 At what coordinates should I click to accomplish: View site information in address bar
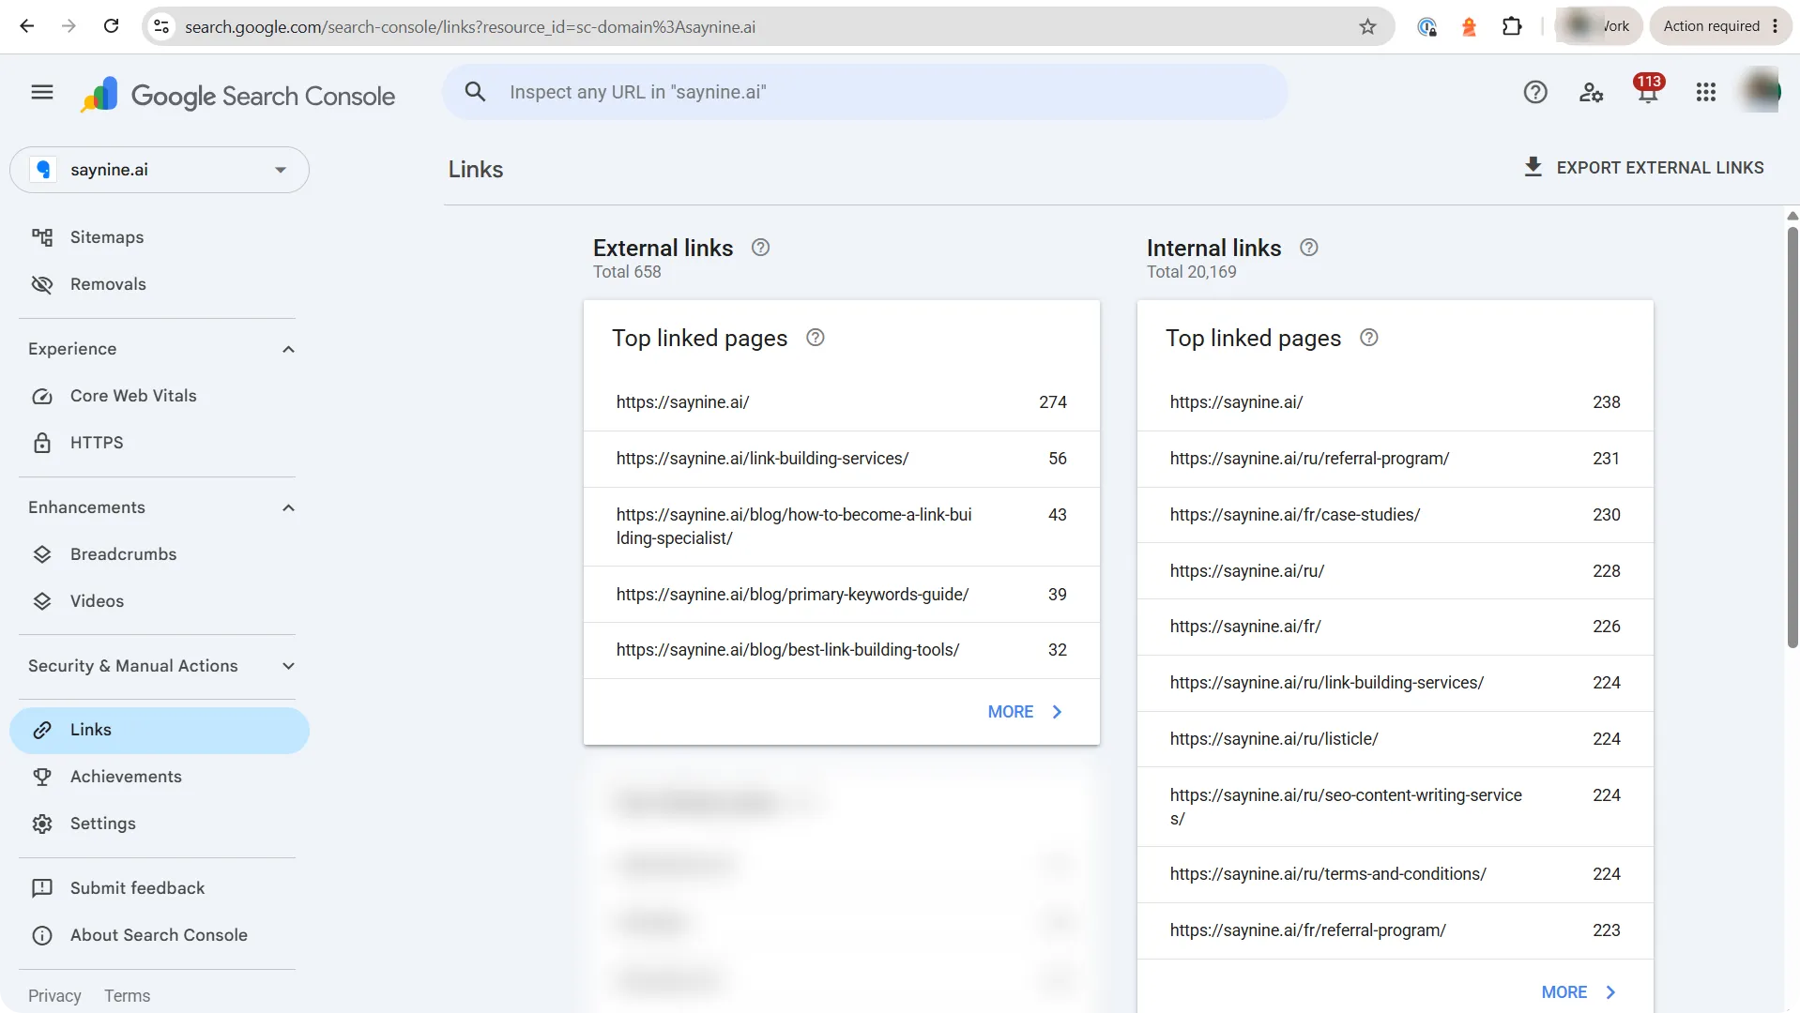point(161,26)
